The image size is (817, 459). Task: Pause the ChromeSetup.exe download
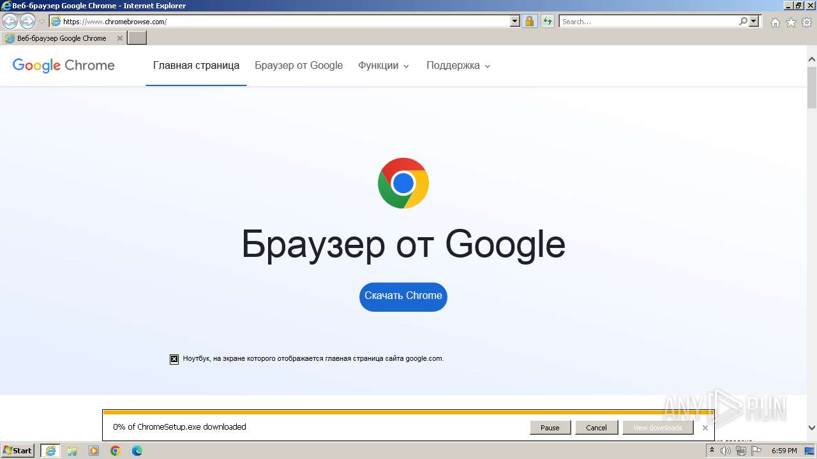(x=550, y=428)
